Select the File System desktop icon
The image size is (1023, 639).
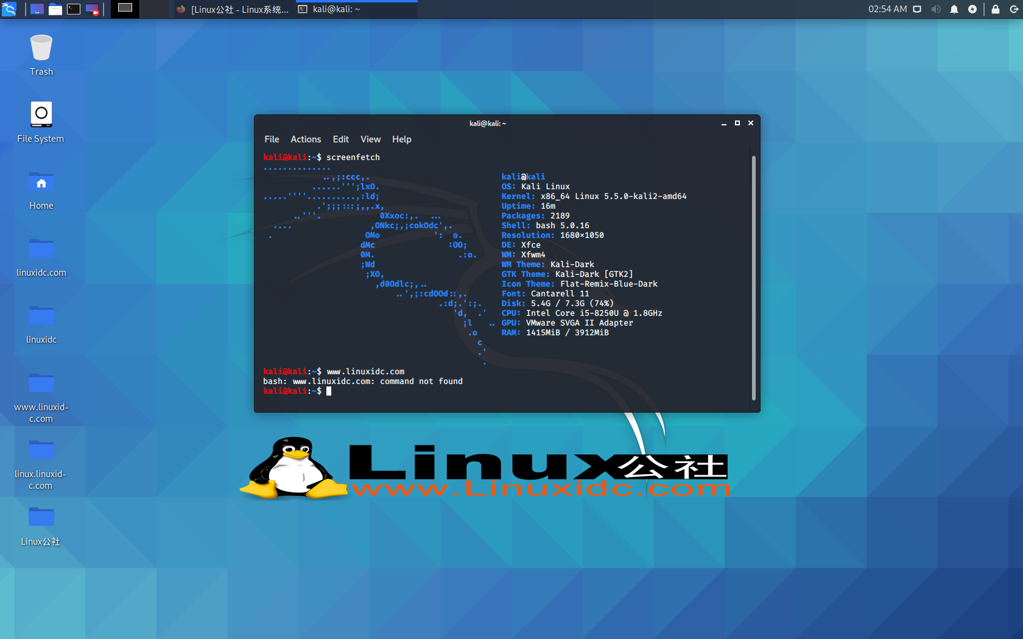41,122
